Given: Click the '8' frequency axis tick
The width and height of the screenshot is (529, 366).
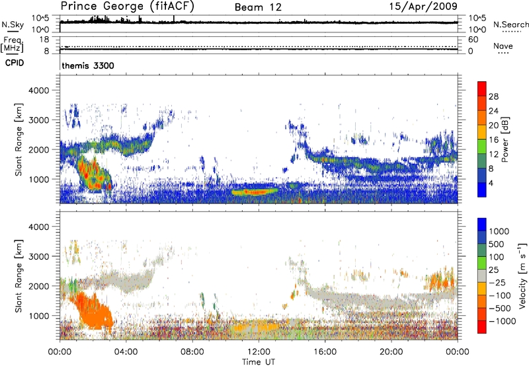Looking at the screenshot, I should (x=46, y=51).
